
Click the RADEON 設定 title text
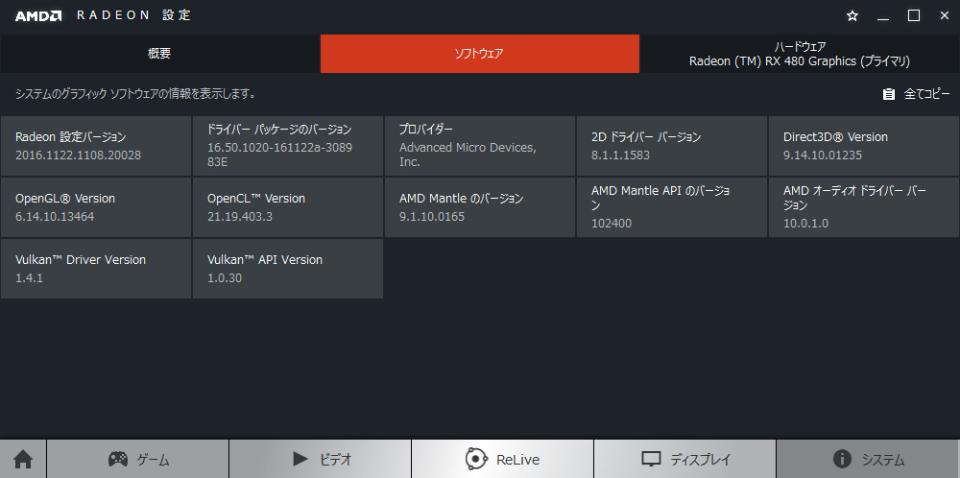click(134, 16)
